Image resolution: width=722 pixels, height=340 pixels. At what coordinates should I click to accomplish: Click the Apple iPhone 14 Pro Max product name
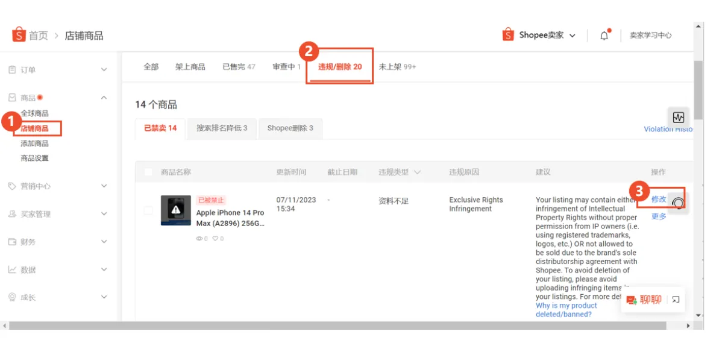click(x=230, y=218)
